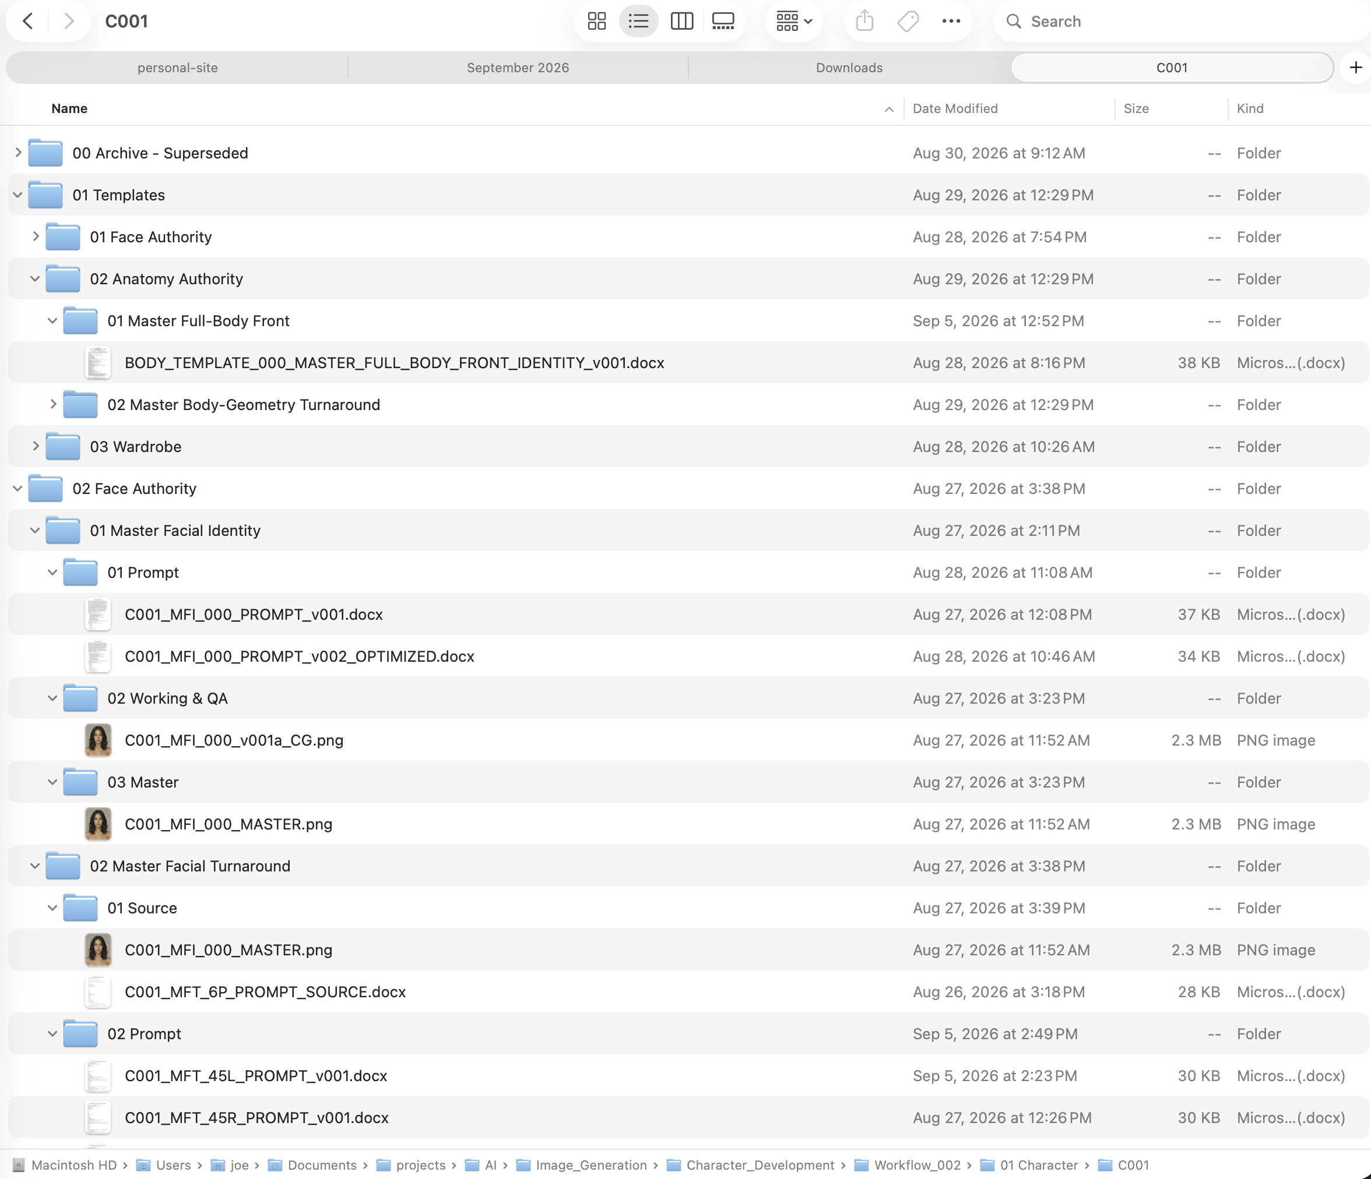Collapse the 01 Templates folder

coord(18,195)
